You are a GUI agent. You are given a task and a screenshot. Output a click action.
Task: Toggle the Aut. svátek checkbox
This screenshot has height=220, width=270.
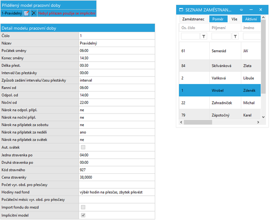[x=83, y=147]
